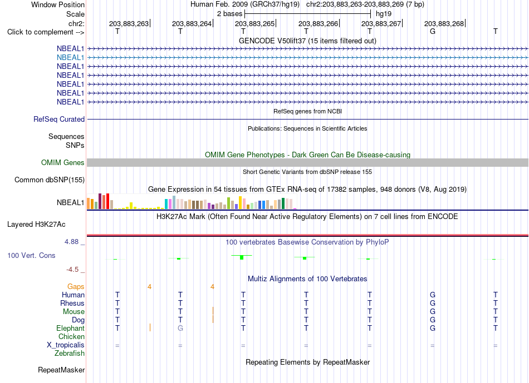This screenshot has width=529, height=383.
Task: Open the H3K27Ac Mark track title
Action: pos(307,217)
